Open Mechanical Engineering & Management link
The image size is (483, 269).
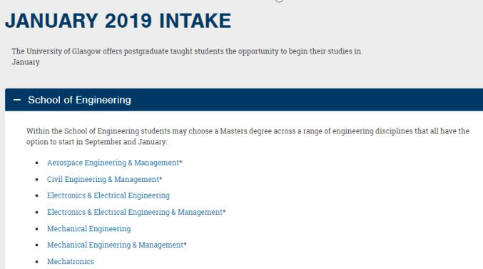(x=115, y=245)
